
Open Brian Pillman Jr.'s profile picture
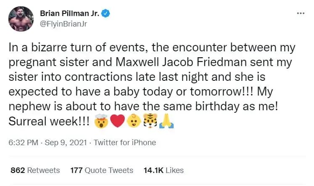tap(20, 19)
